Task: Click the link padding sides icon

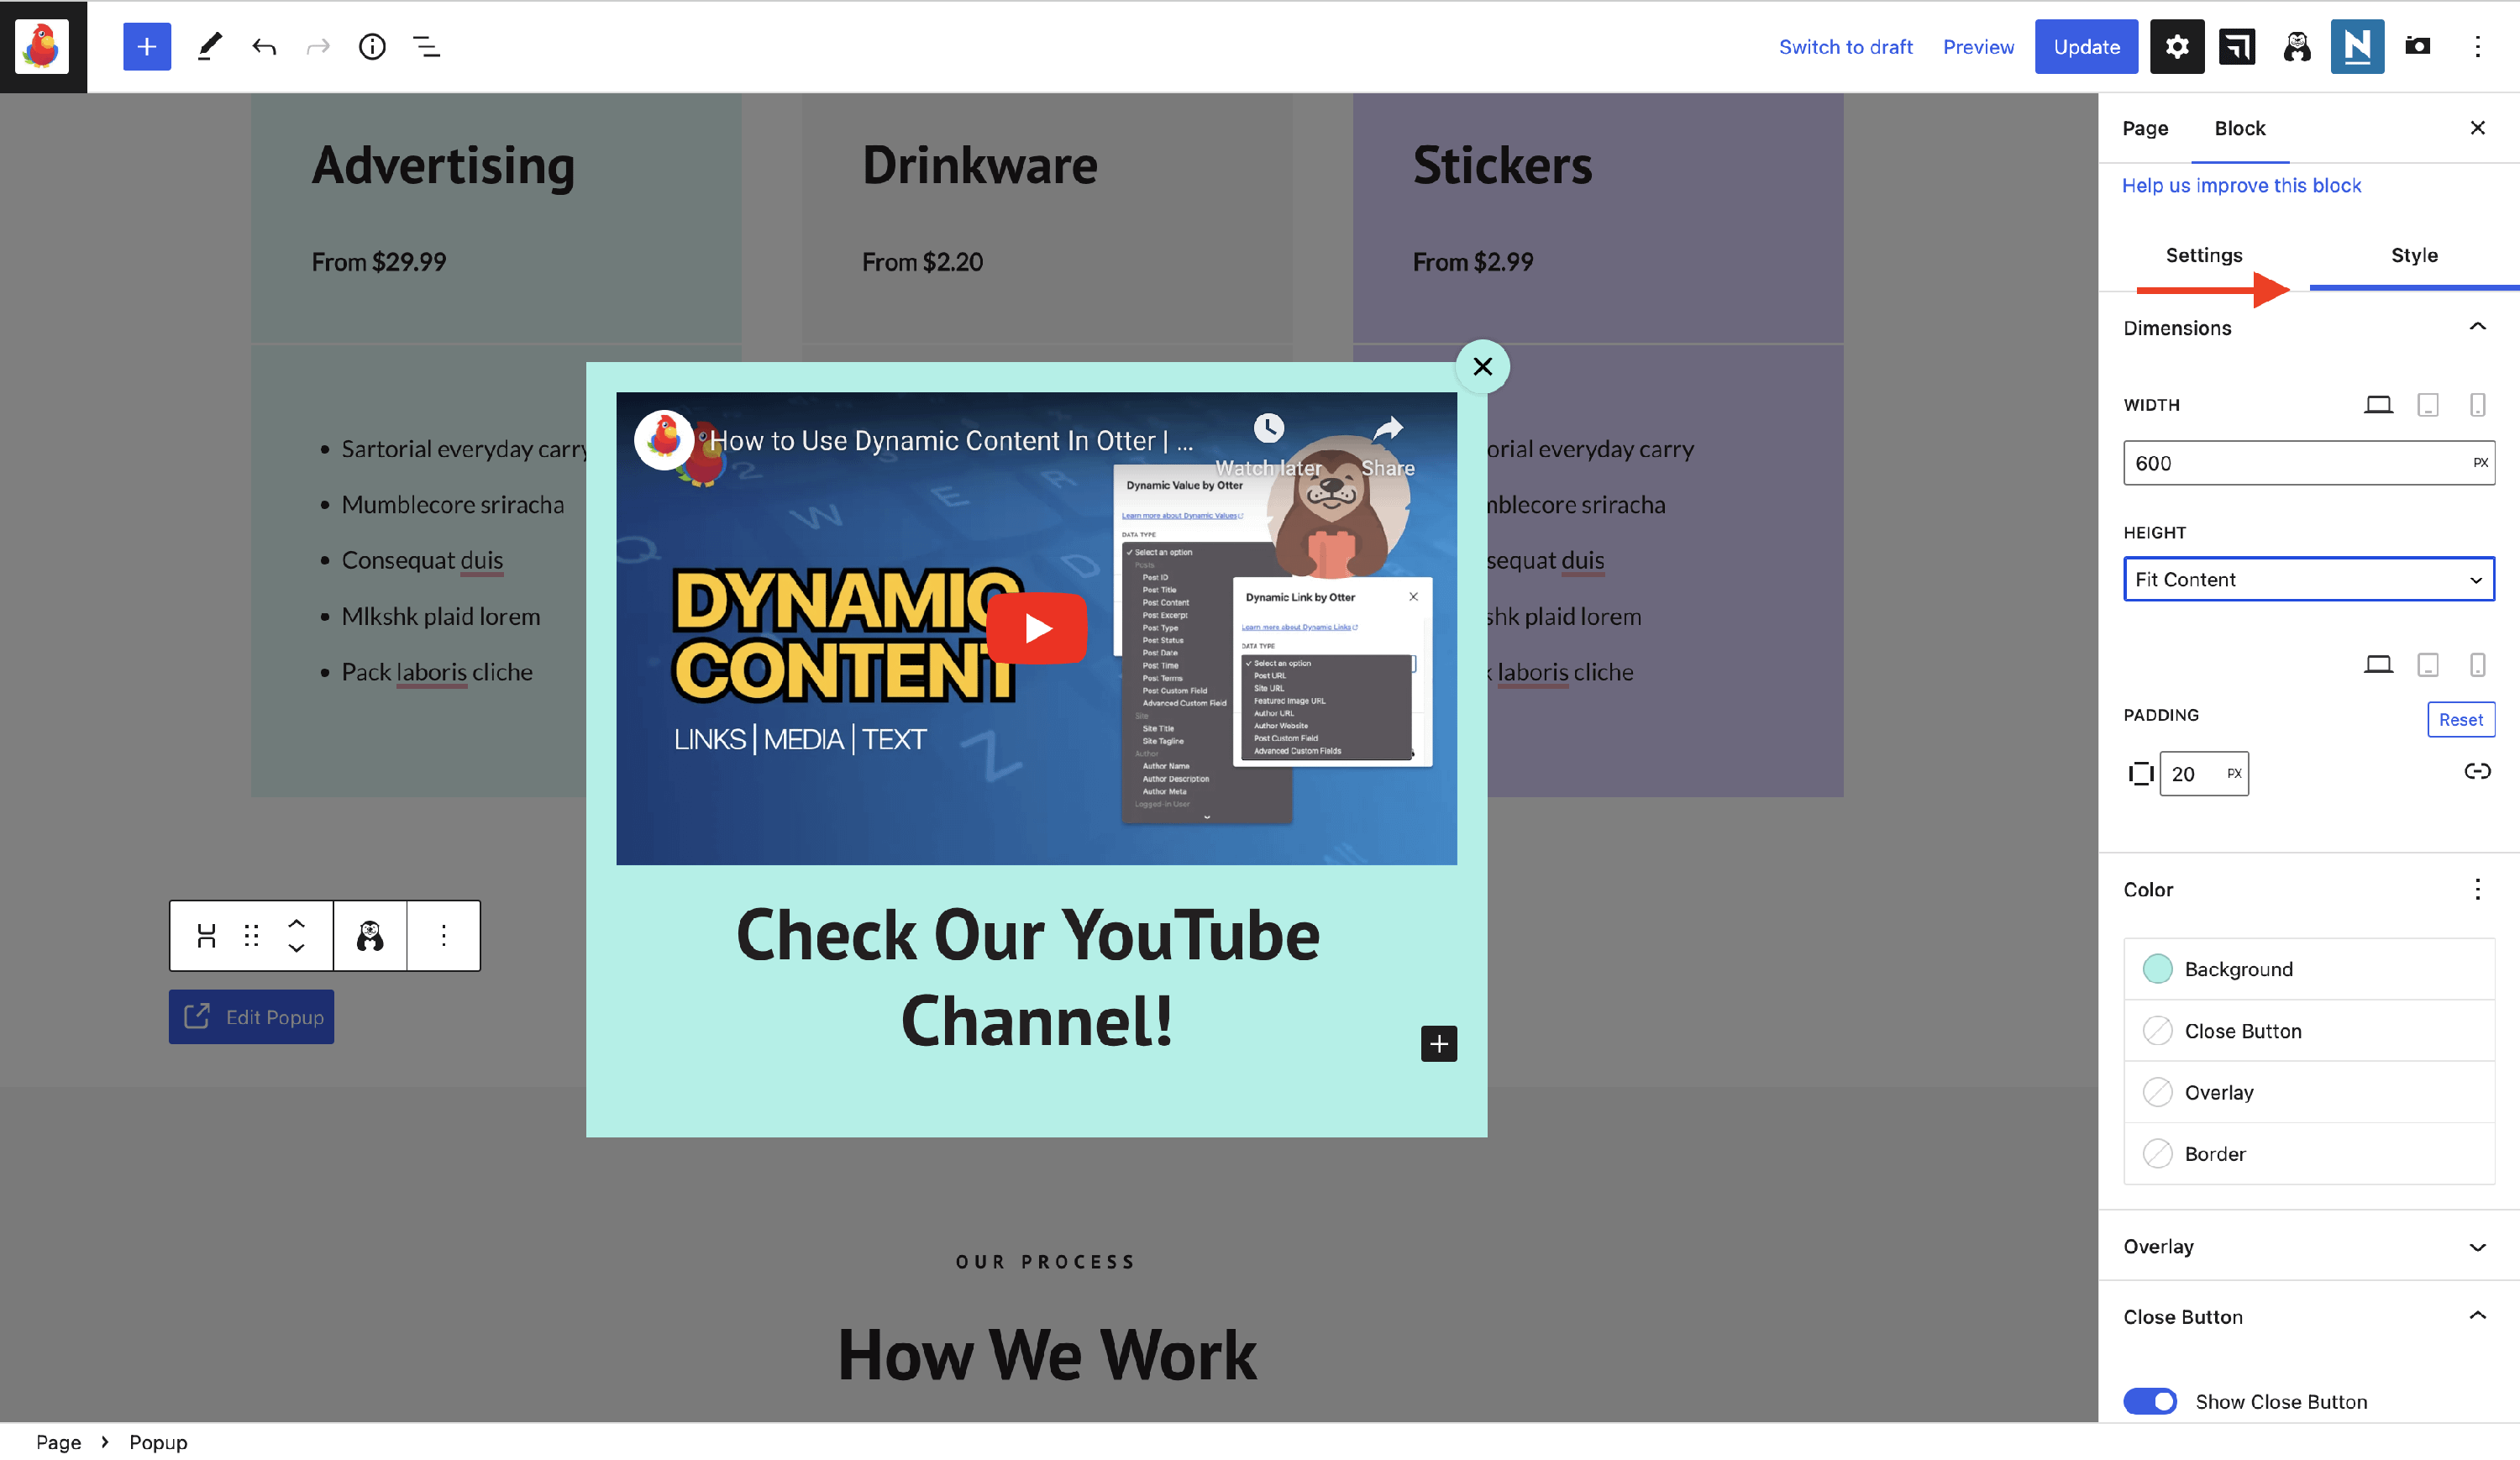Action: coord(2476,771)
